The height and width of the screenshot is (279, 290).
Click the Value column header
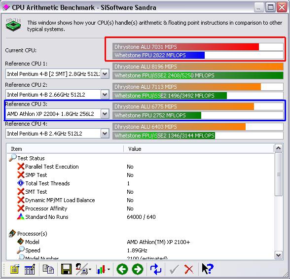(198, 149)
